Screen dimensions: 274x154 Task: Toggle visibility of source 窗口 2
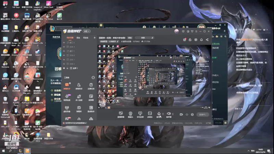[64, 42]
